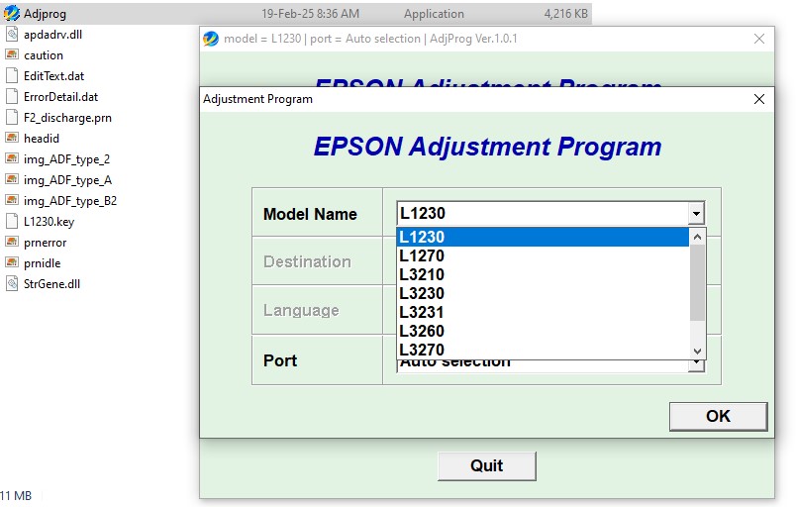Click scroll-up arrow of model list
Screen dimensions: 797x507
697,237
